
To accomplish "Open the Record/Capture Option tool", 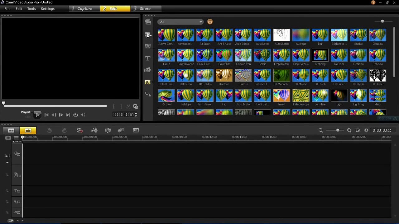I will [x=80, y=130].
